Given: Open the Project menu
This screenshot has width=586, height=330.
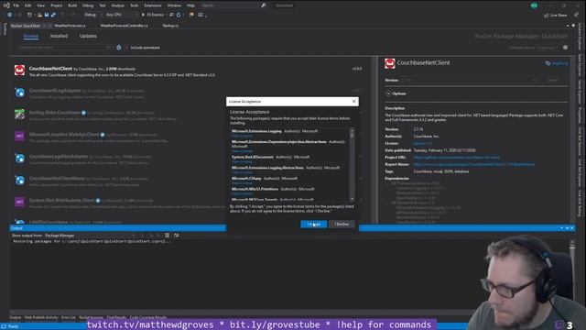Looking at the screenshot, I should pos(57,5).
